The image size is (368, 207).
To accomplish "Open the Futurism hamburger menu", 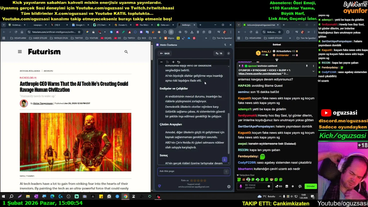I will tap(20, 52).
